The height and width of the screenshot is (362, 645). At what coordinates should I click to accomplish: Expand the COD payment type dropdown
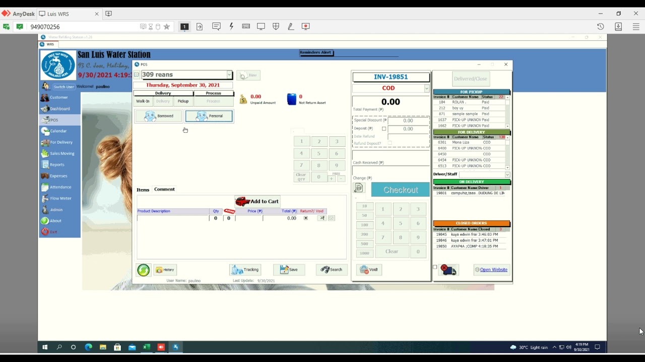tap(427, 88)
